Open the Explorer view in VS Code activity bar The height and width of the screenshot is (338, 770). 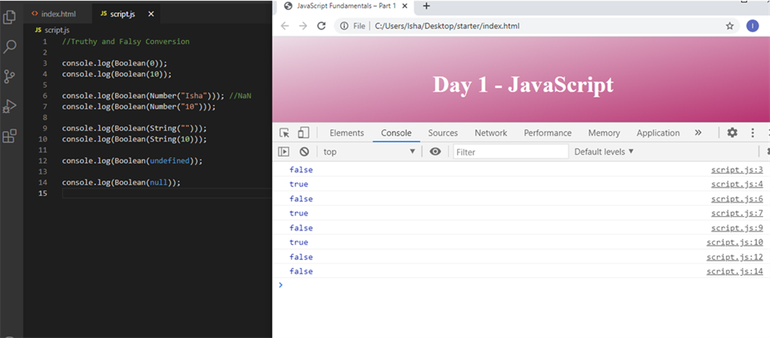[x=10, y=17]
